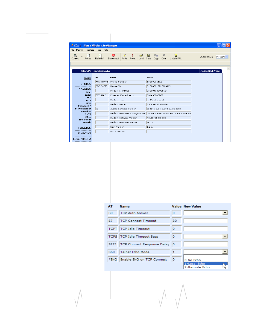Click the Ethernet Mac Address value field

169,95
